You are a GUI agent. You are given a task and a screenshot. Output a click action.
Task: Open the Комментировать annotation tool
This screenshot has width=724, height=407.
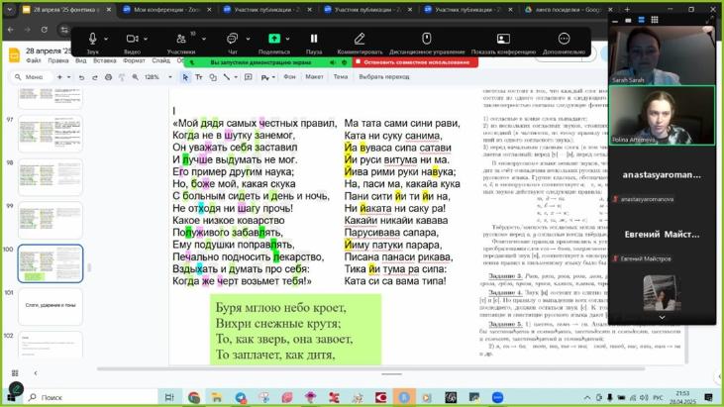point(360,39)
